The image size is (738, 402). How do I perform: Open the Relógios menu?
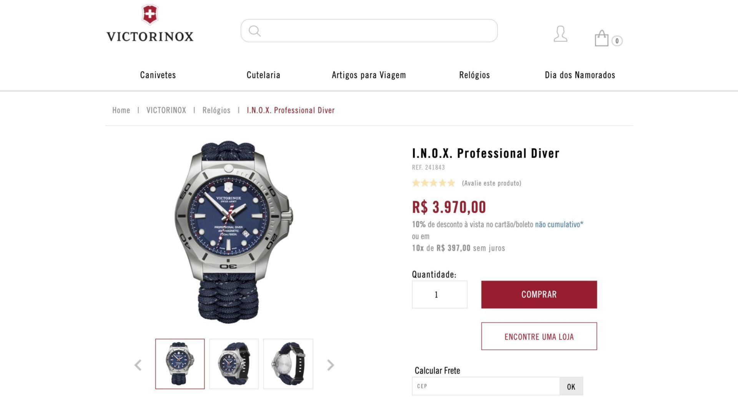pos(474,75)
